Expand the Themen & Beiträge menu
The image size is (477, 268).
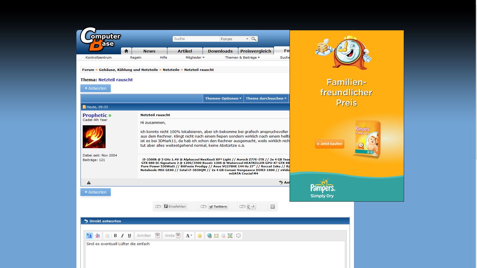(x=242, y=57)
